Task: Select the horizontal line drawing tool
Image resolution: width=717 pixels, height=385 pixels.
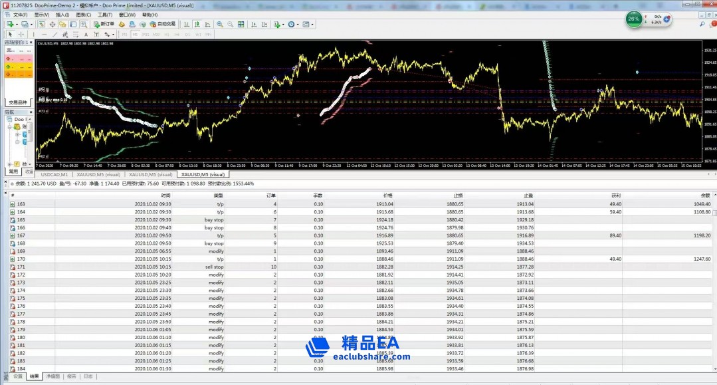Action: point(44,34)
